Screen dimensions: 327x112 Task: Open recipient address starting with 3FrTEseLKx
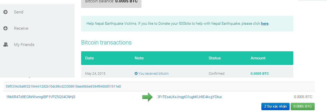(x=189, y=97)
